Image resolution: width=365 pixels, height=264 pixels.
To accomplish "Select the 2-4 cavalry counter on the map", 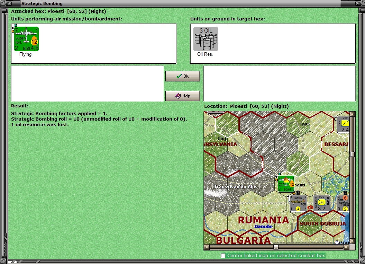I will [x=344, y=125].
